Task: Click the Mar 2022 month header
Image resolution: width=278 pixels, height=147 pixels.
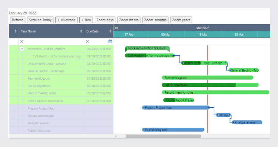Action: (x=203, y=28)
